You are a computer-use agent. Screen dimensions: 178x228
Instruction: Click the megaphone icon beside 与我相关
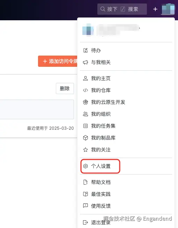point(86,62)
